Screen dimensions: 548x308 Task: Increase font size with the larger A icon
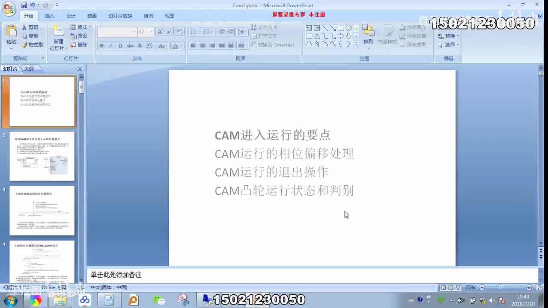[160, 32]
